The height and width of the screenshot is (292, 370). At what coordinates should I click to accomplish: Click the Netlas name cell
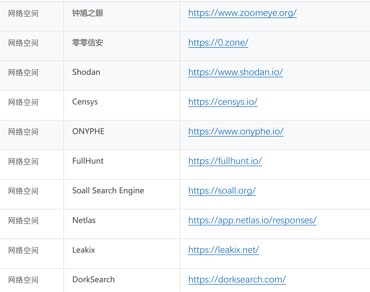click(84, 220)
